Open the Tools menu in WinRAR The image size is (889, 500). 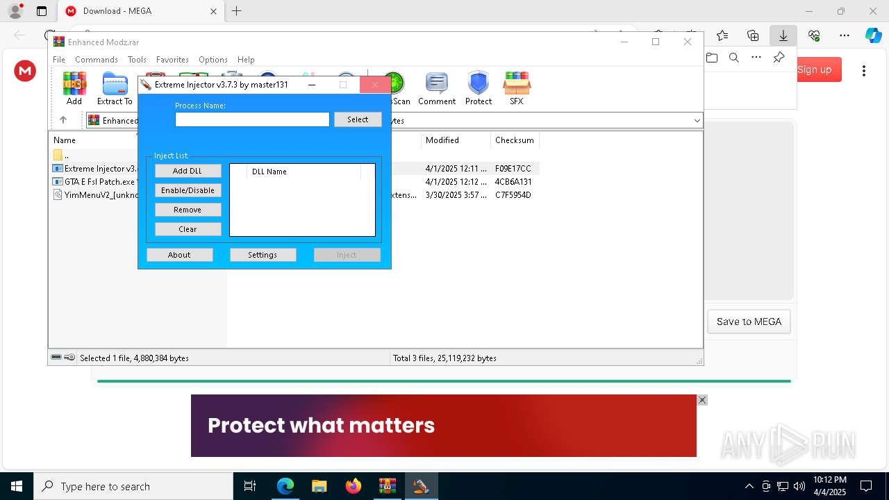[x=137, y=60]
